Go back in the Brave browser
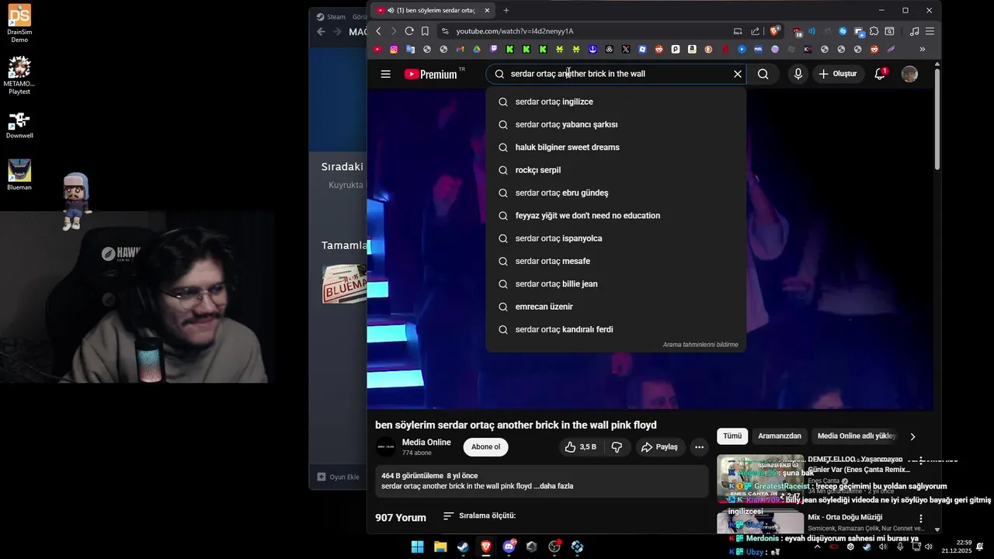 pos(378,31)
